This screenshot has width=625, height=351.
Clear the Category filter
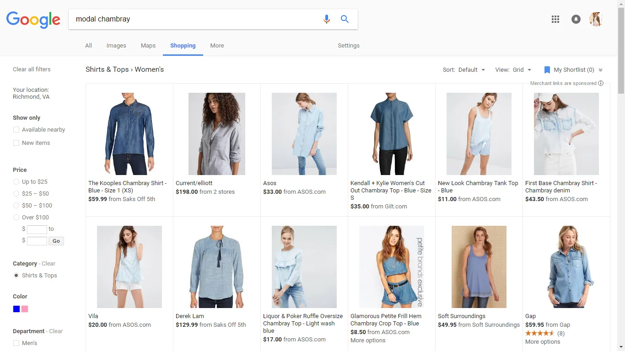point(48,264)
